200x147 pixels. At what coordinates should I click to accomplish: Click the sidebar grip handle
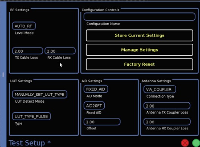(3, 75)
